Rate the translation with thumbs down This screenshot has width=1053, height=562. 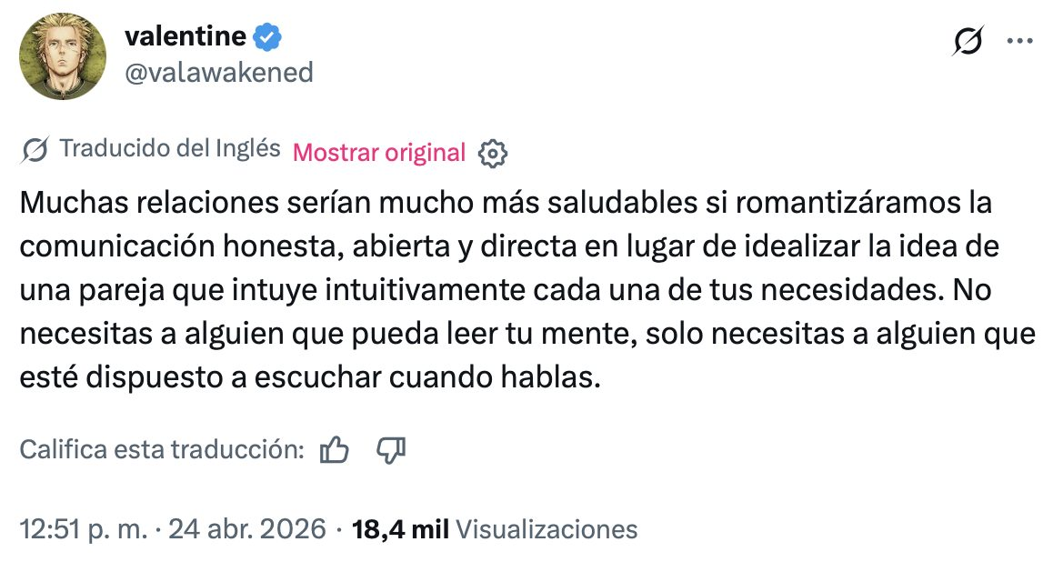click(389, 449)
